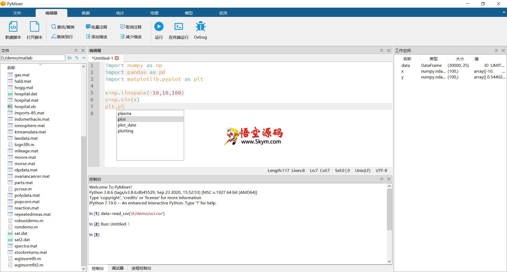Select gas.mat in the file list
The image size is (507, 272).
click(x=22, y=75)
